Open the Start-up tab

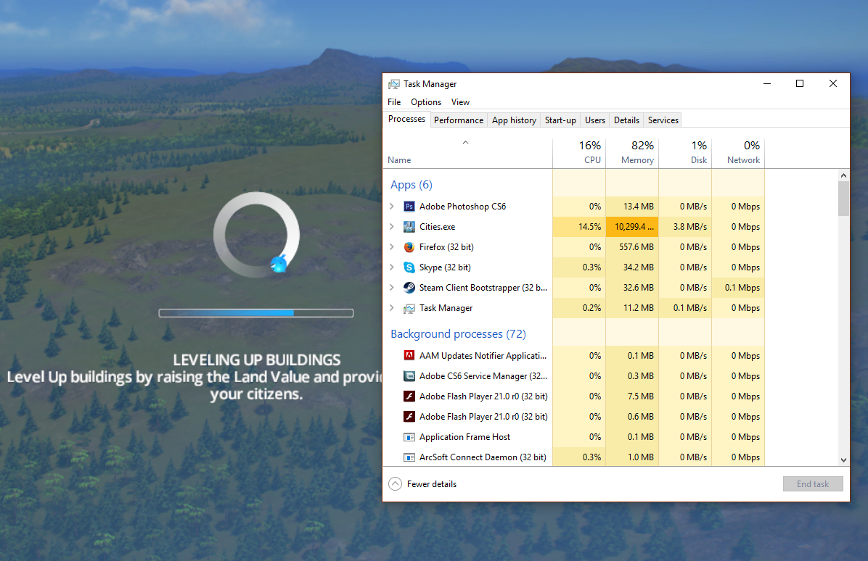click(x=560, y=120)
